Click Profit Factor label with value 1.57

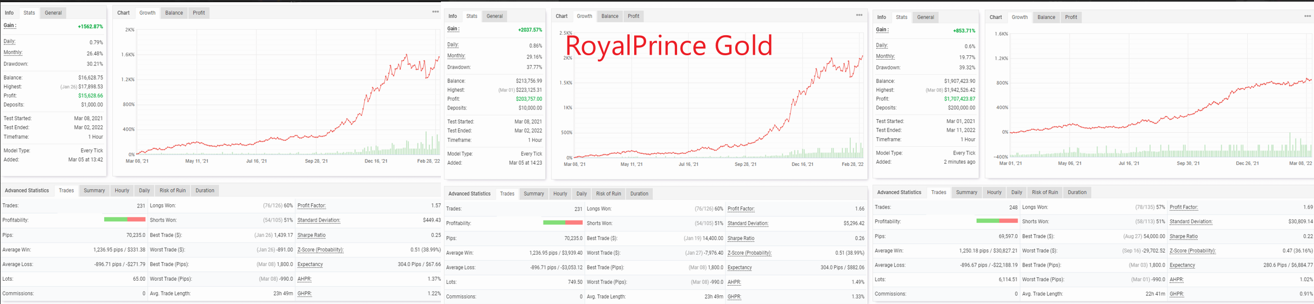[312, 205]
